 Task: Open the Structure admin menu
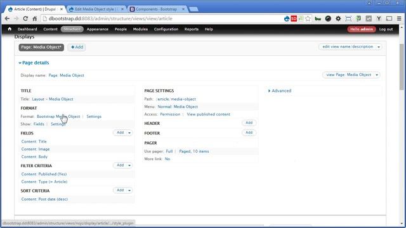point(72,29)
